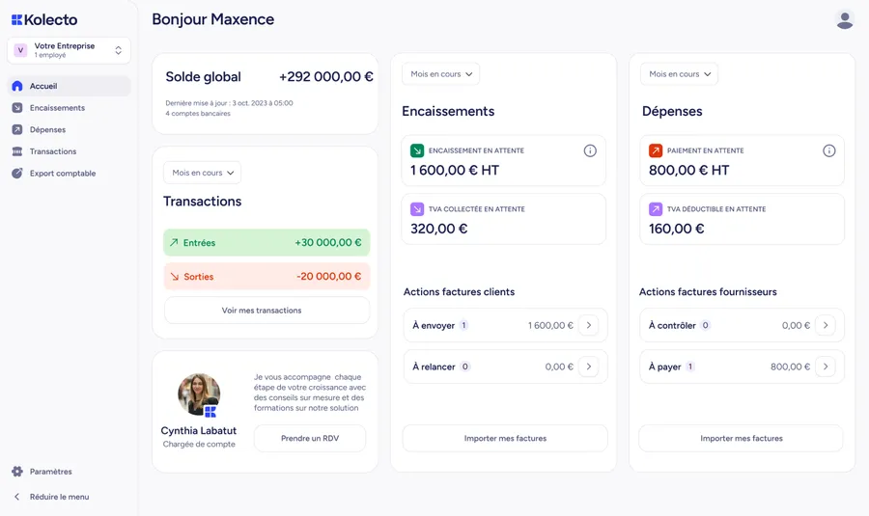The image size is (869, 516).
Task: Open Mois en cours dropdown above Encaissements
Action: 440,74
